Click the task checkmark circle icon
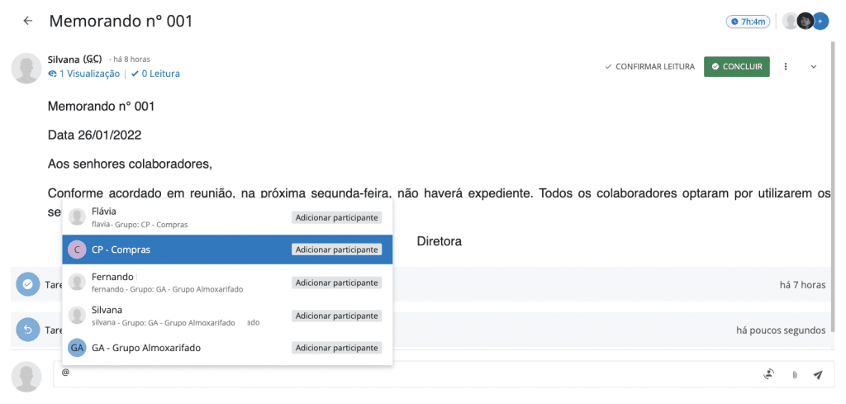Viewport: 846px width, 404px height. 27,284
